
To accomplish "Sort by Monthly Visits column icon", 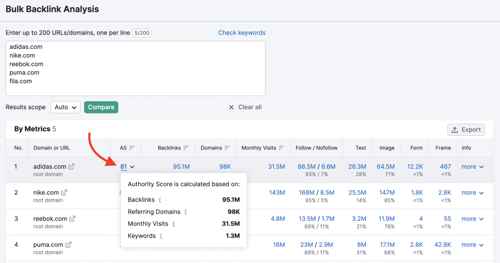I will (281, 148).
